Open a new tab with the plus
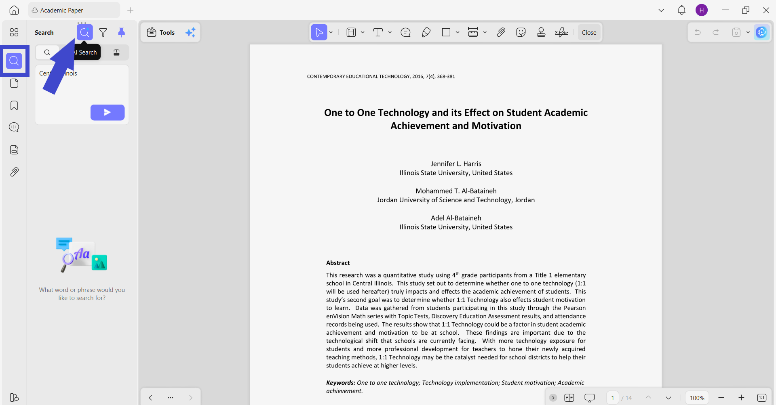 [130, 10]
